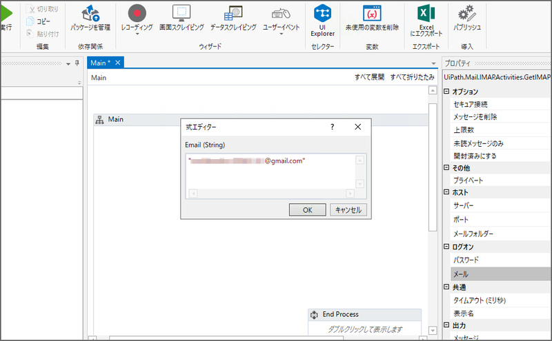Select the タイムアウト (ミリ秒) property
The image size is (552, 341).
(x=501, y=300)
